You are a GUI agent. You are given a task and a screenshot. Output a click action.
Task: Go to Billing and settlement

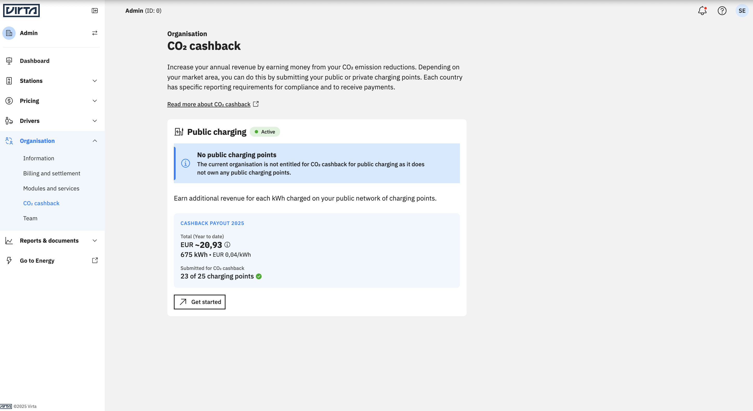[52, 173]
